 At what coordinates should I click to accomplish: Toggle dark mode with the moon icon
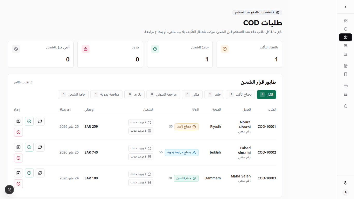click(x=345, y=183)
